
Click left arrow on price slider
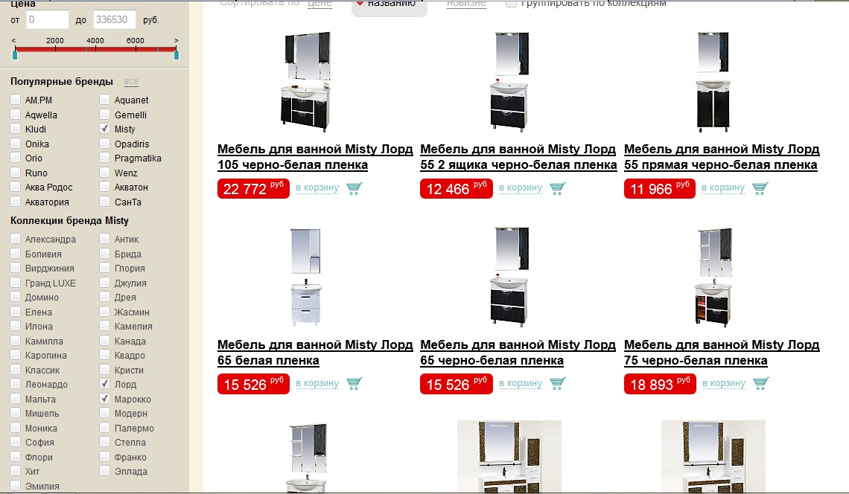[13, 41]
